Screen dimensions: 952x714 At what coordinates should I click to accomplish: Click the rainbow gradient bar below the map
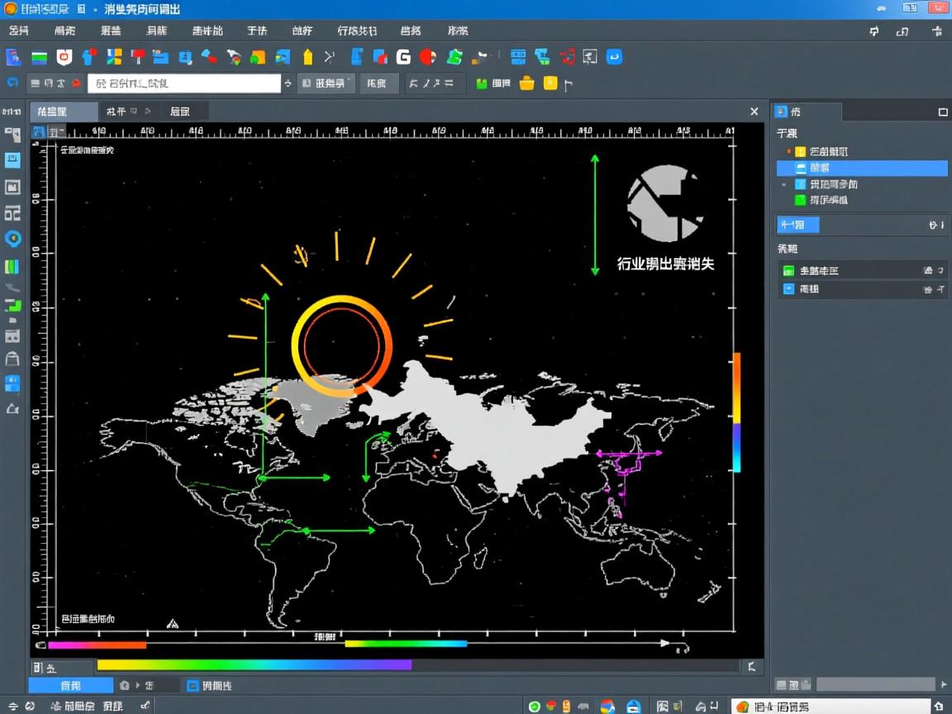tap(254, 664)
